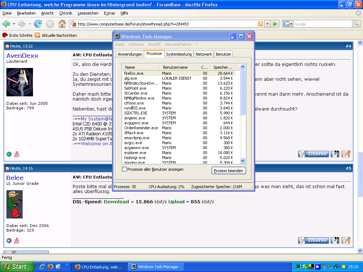
Task: Open the Aktuelle Nachrichten feed bookmark
Action: 56,35
